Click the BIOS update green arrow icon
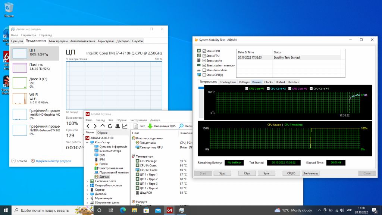The width and height of the screenshot is (382, 215). (150, 126)
